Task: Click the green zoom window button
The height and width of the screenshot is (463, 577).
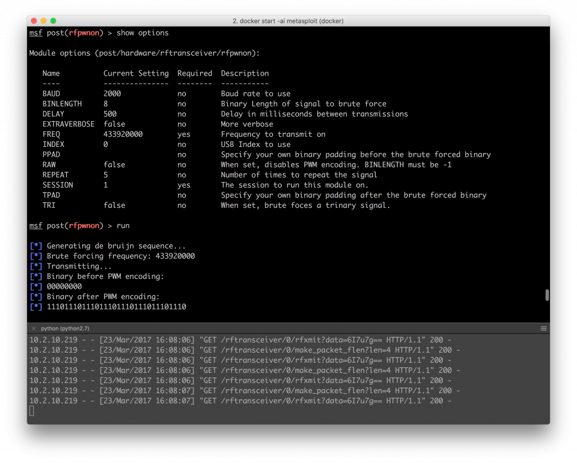Action: pos(53,21)
